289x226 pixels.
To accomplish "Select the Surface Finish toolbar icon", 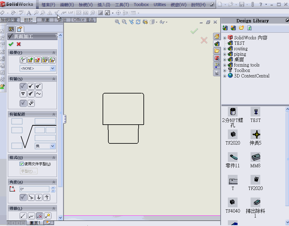I will point(57,13).
